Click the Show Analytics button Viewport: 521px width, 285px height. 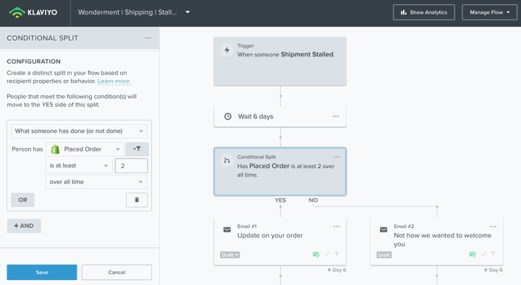(x=423, y=12)
